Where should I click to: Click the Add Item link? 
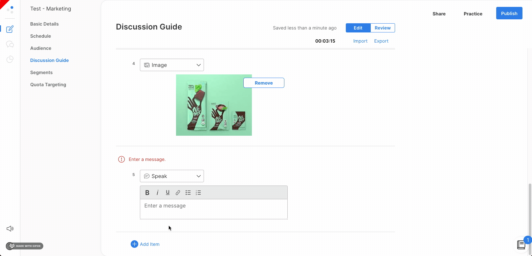(150, 244)
